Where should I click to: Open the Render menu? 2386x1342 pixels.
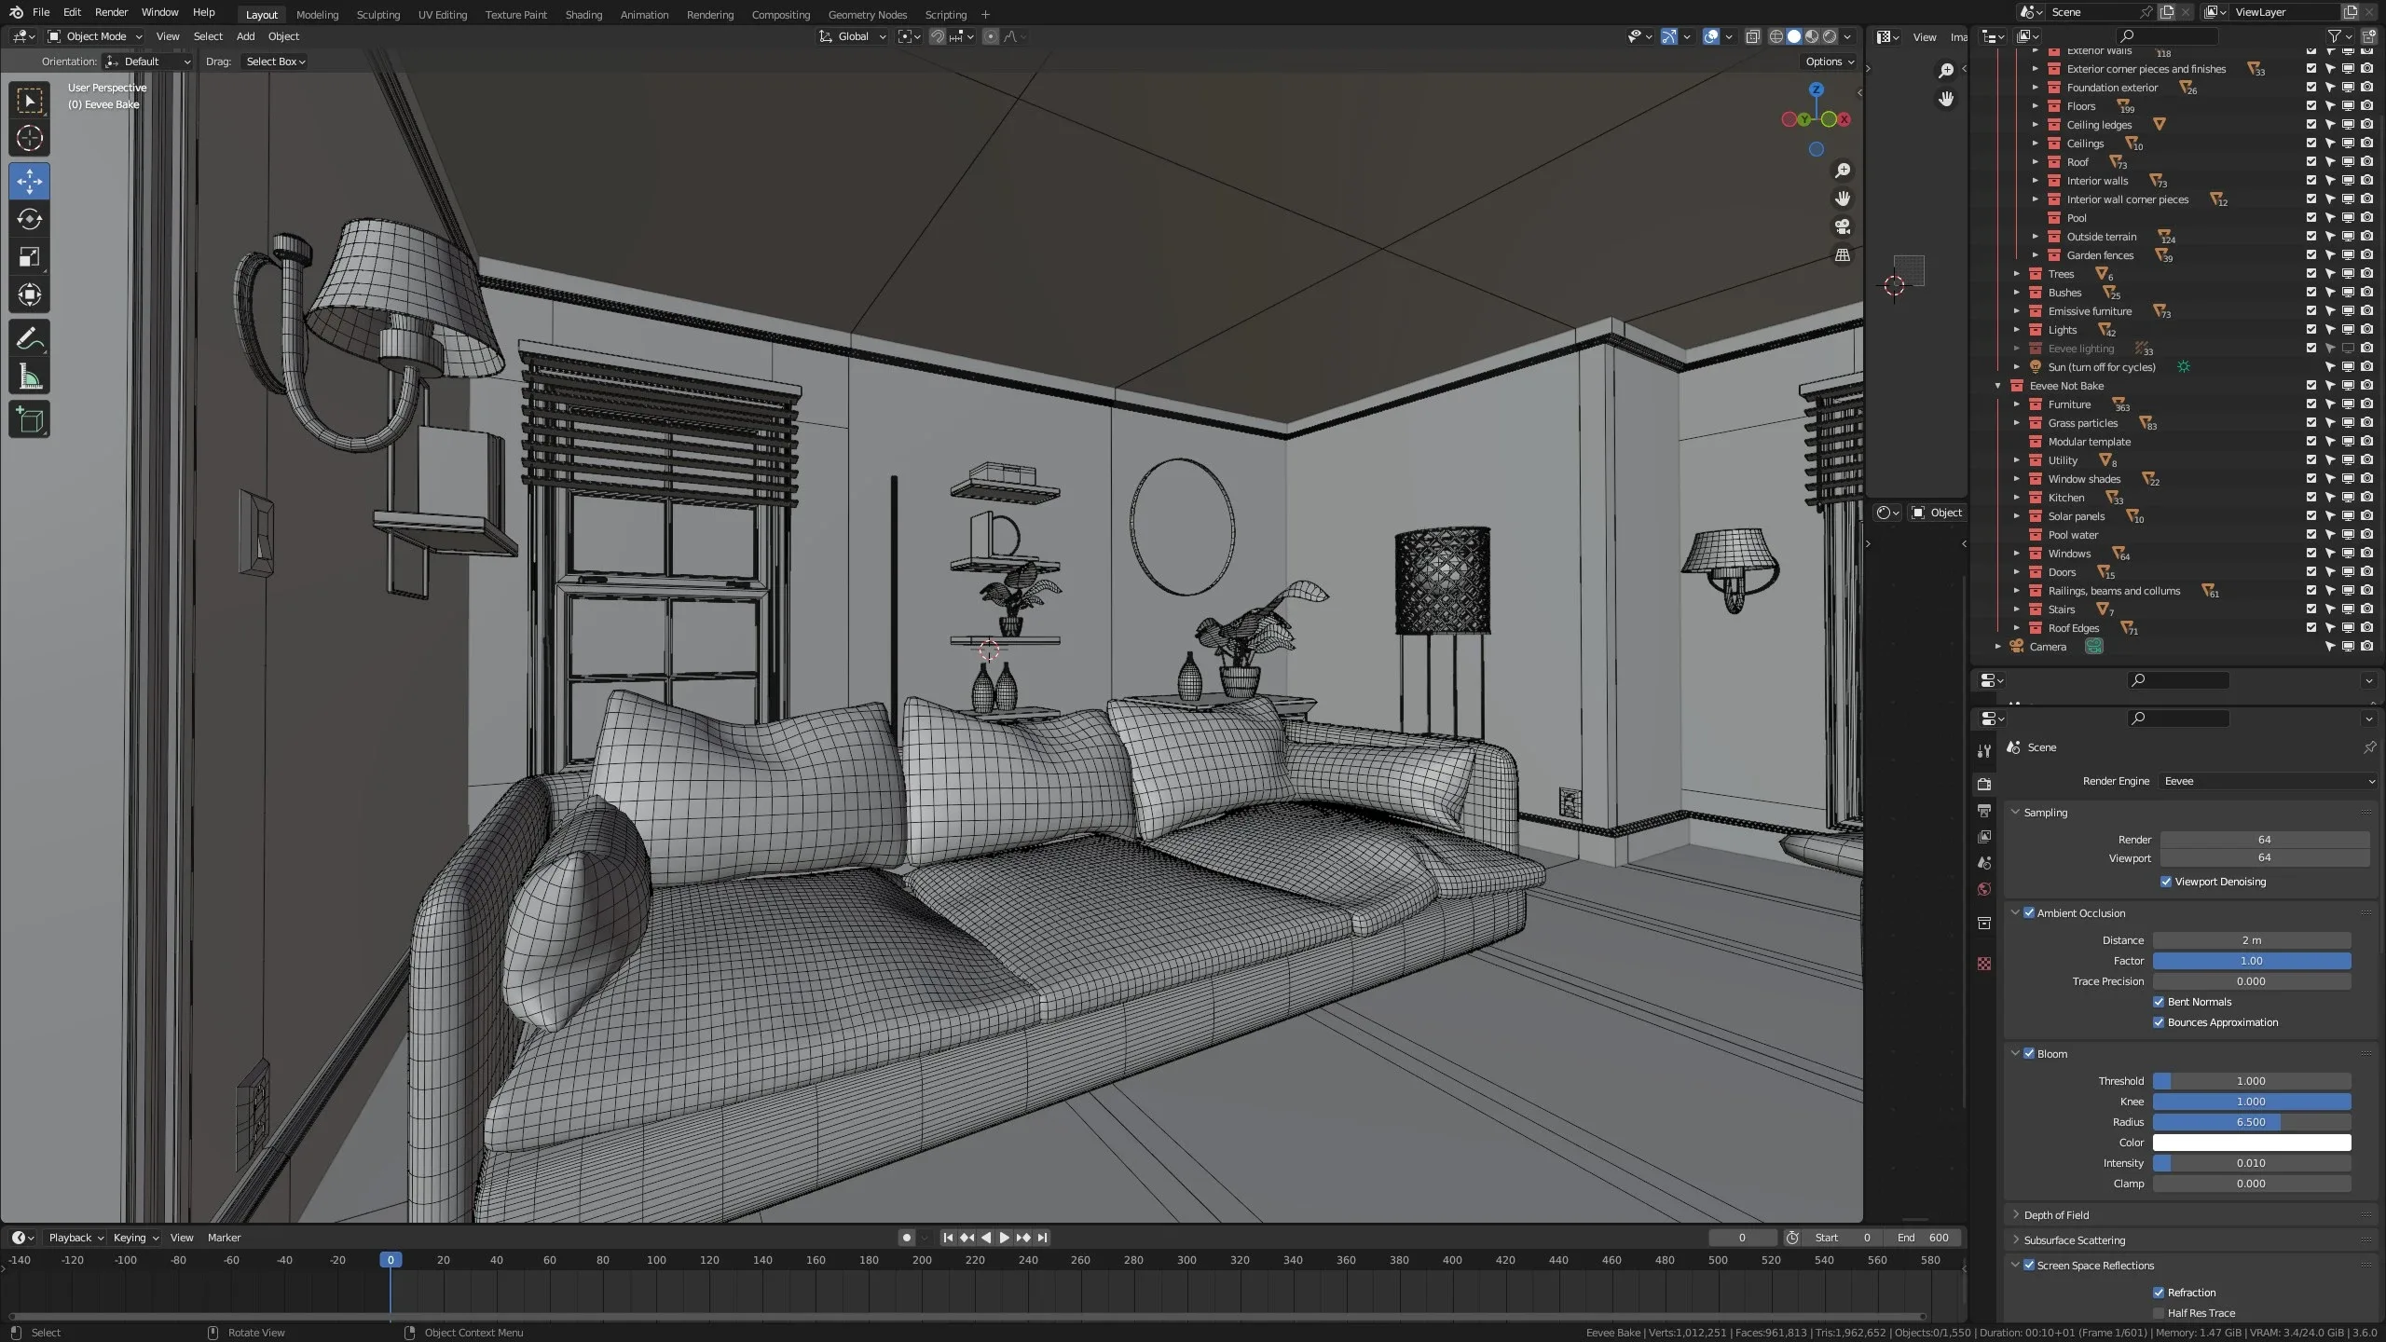[x=111, y=12]
